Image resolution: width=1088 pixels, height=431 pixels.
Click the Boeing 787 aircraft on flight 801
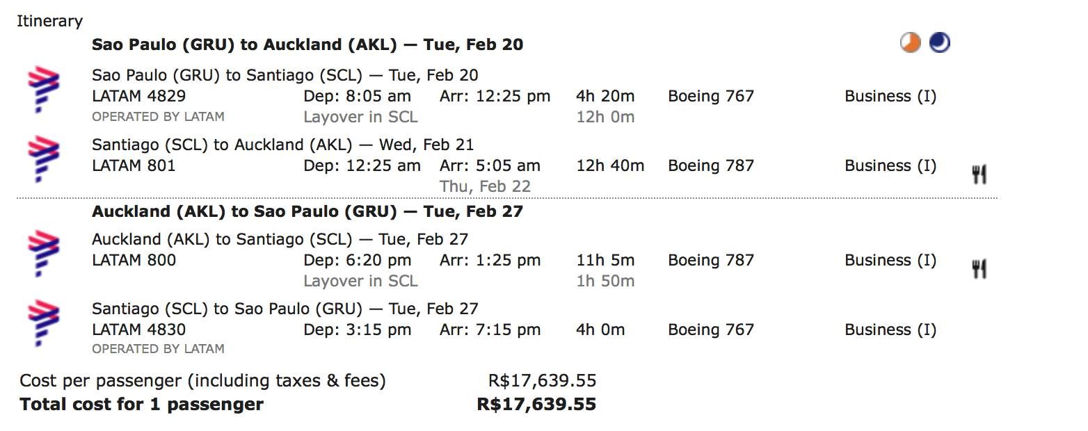pyautogui.click(x=711, y=165)
